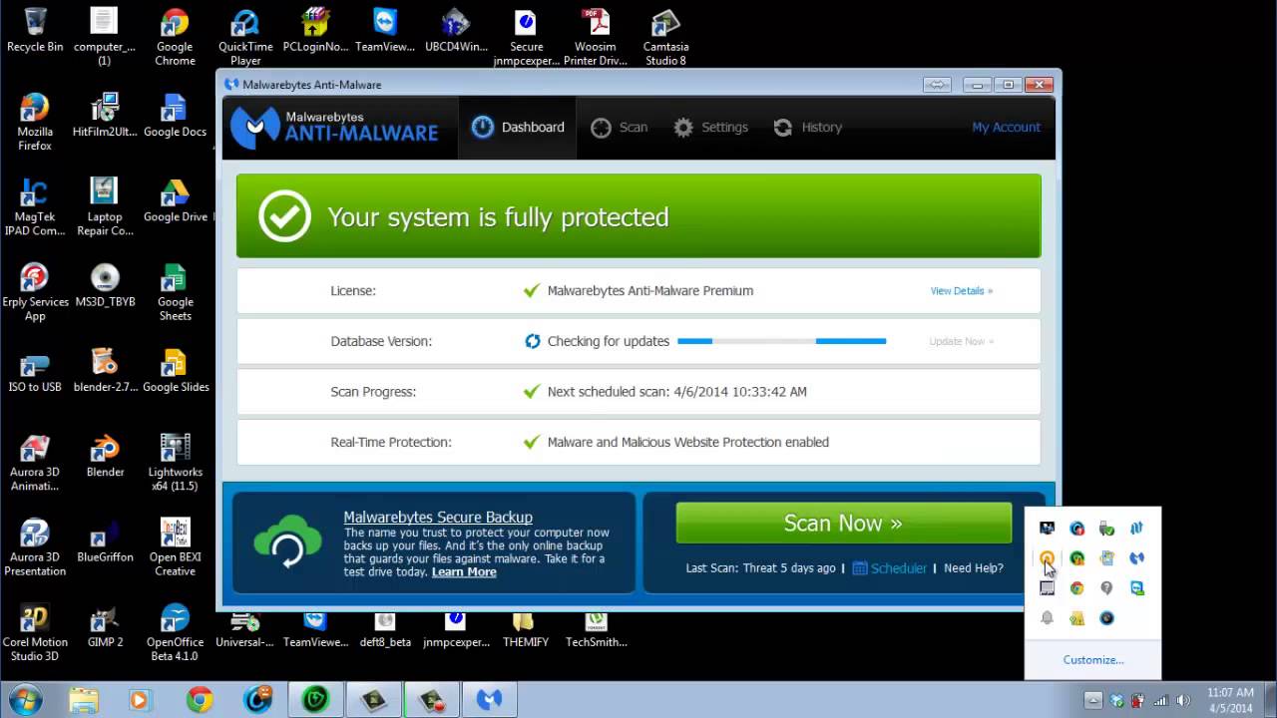Select the Lightworks x64 desktop icon

point(176,463)
